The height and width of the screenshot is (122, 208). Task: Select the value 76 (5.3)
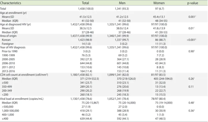point(86,55)
